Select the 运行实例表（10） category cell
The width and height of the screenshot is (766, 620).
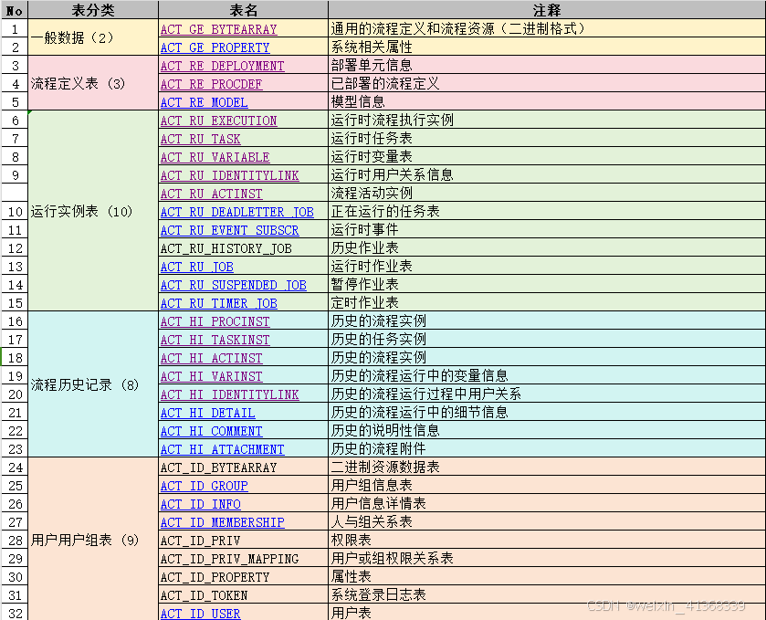coord(93,212)
